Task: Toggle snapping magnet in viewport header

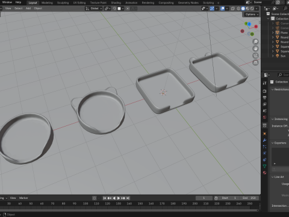Action: pos(114,8)
